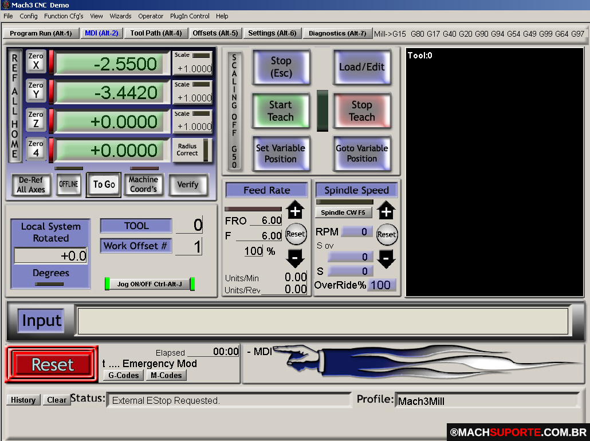Click the Stop (Esc) button
This screenshot has height=441, width=590.
click(x=281, y=67)
